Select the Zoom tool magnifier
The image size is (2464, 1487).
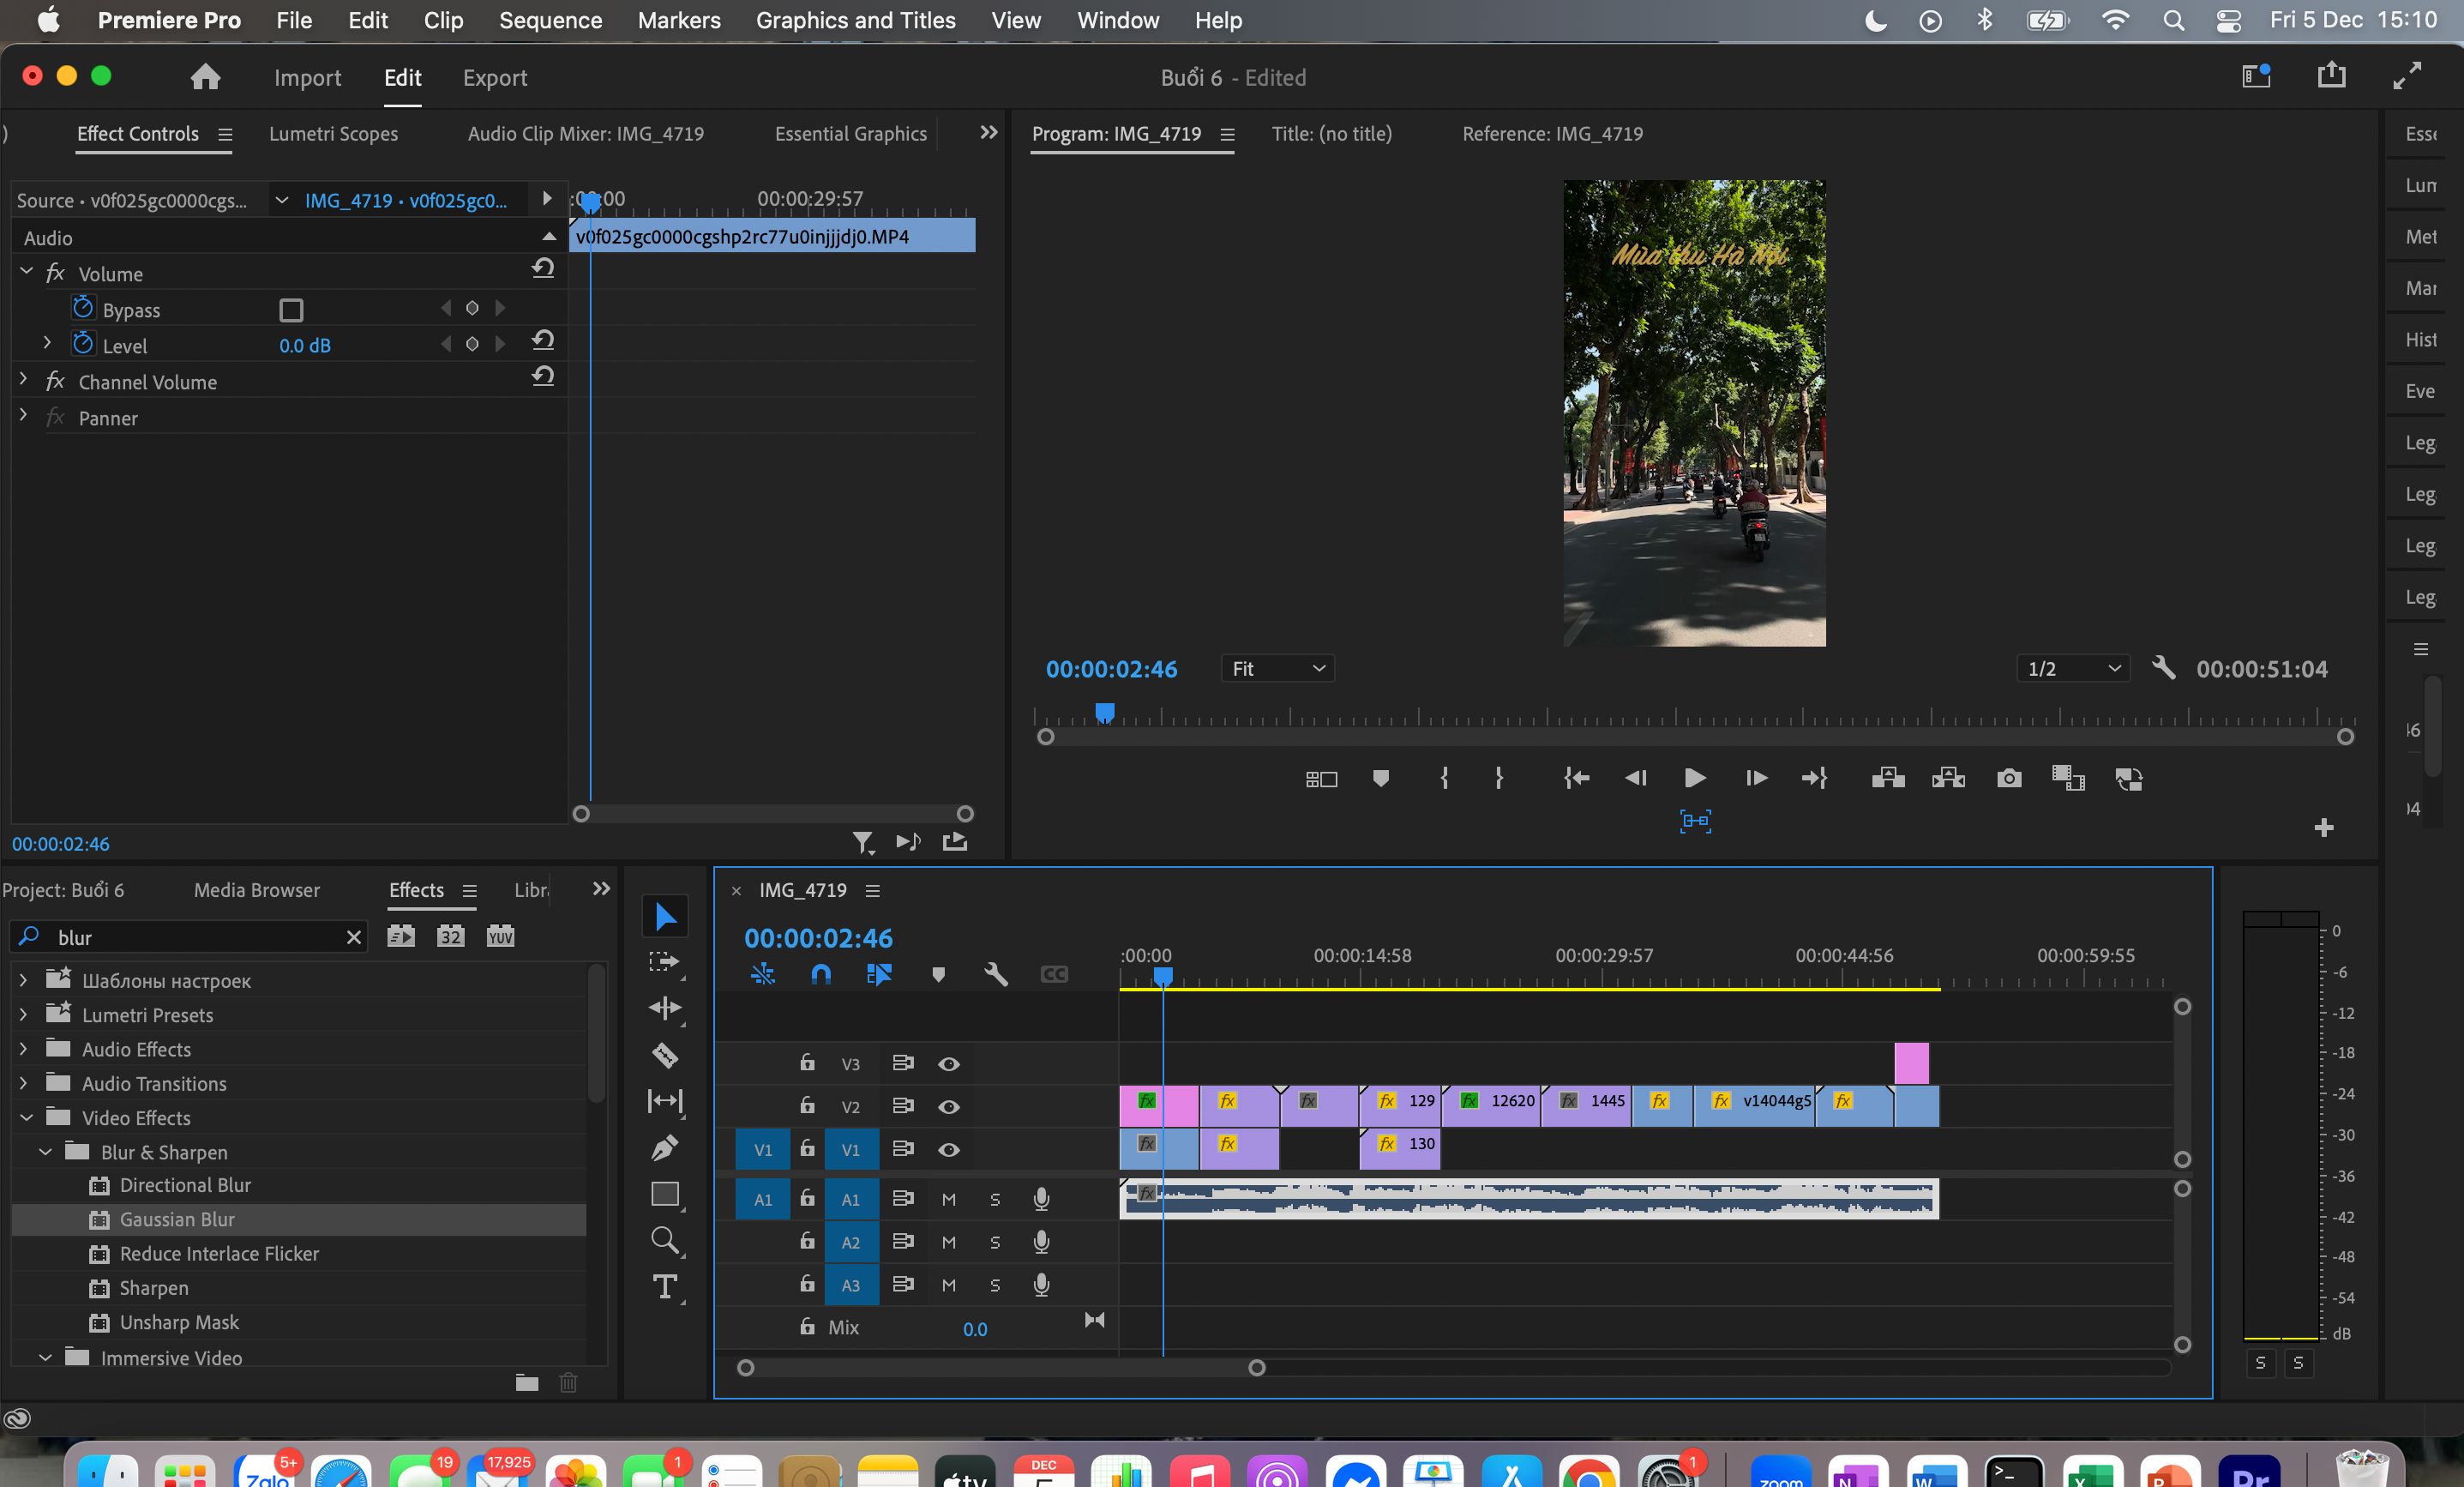point(665,1241)
